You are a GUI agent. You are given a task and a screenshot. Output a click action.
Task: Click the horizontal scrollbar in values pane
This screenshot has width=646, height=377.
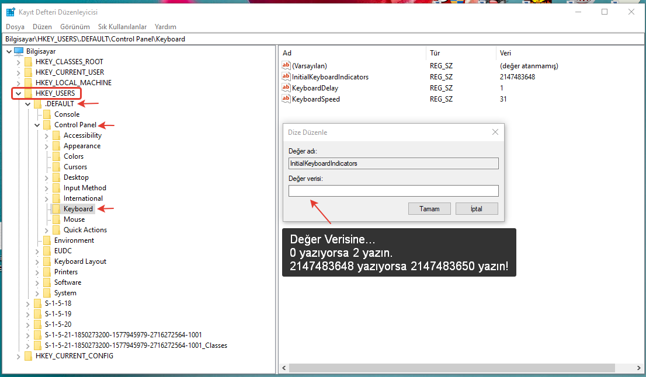point(451,368)
